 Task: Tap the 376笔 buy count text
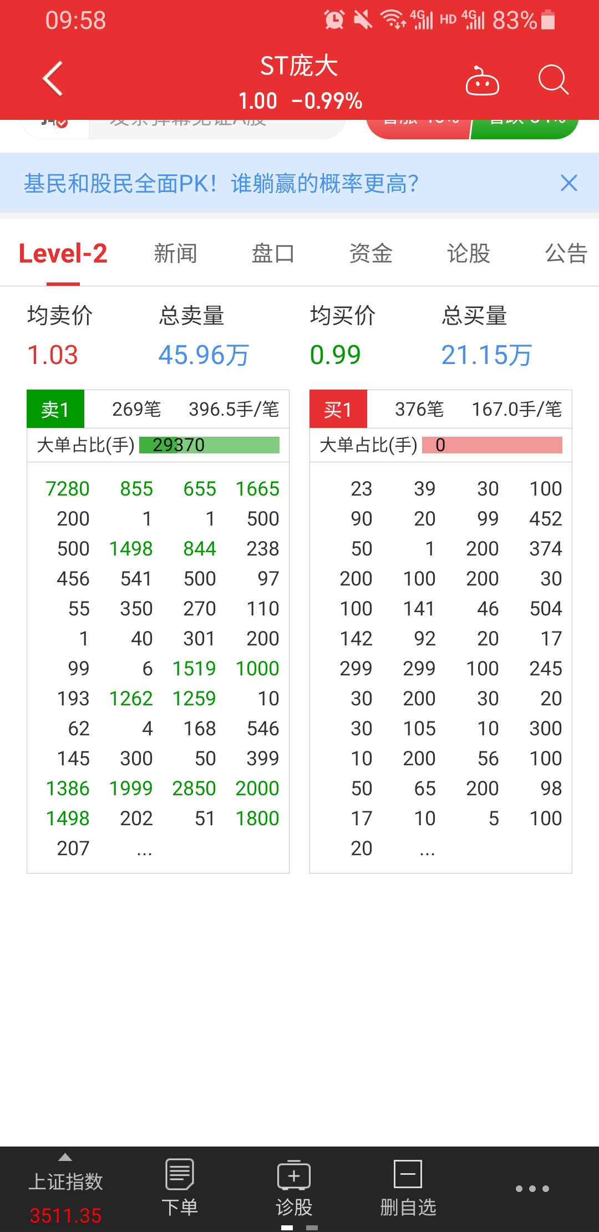(x=419, y=409)
